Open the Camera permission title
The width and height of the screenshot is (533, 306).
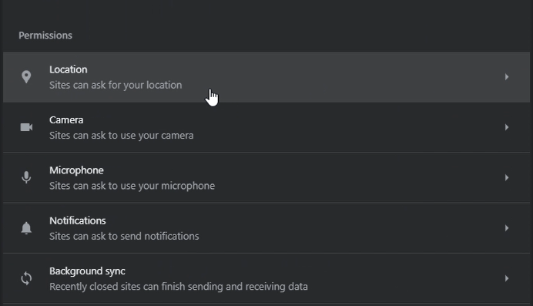pyautogui.click(x=66, y=120)
